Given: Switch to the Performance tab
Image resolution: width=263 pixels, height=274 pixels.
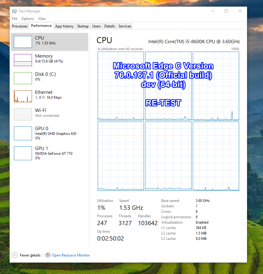Looking at the screenshot, I should [41, 26].
